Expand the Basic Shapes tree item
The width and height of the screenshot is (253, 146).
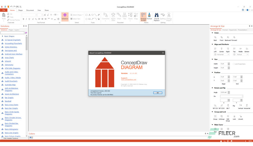(x=2, y=36)
